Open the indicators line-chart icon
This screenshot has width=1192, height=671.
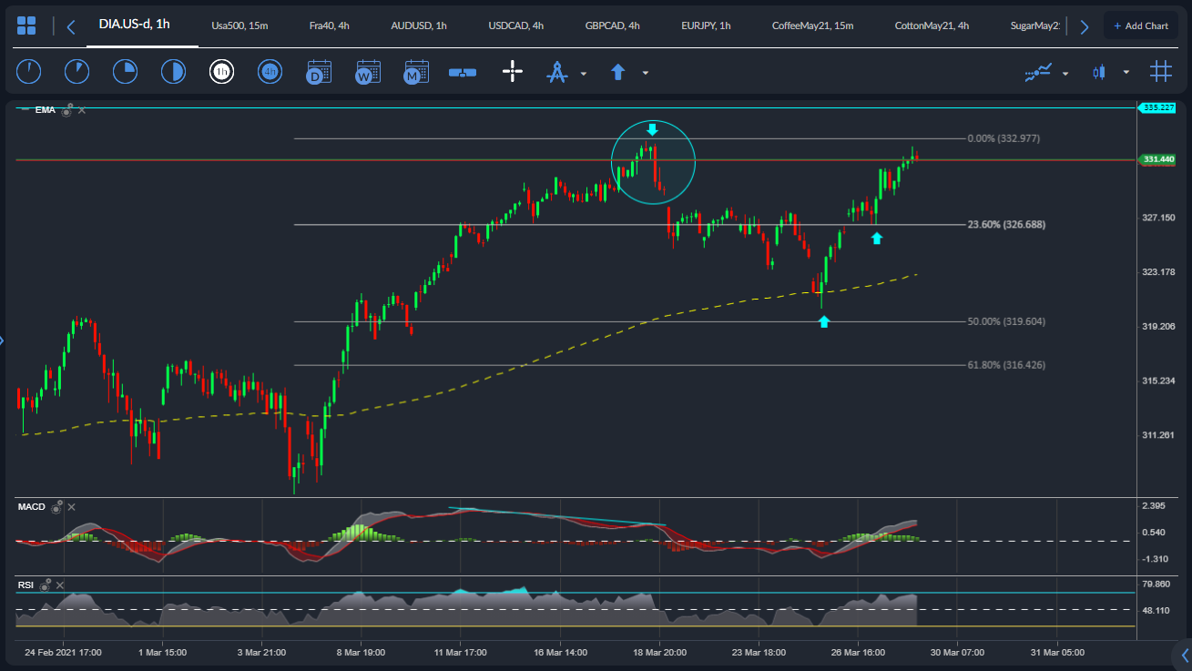coord(1039,72)
